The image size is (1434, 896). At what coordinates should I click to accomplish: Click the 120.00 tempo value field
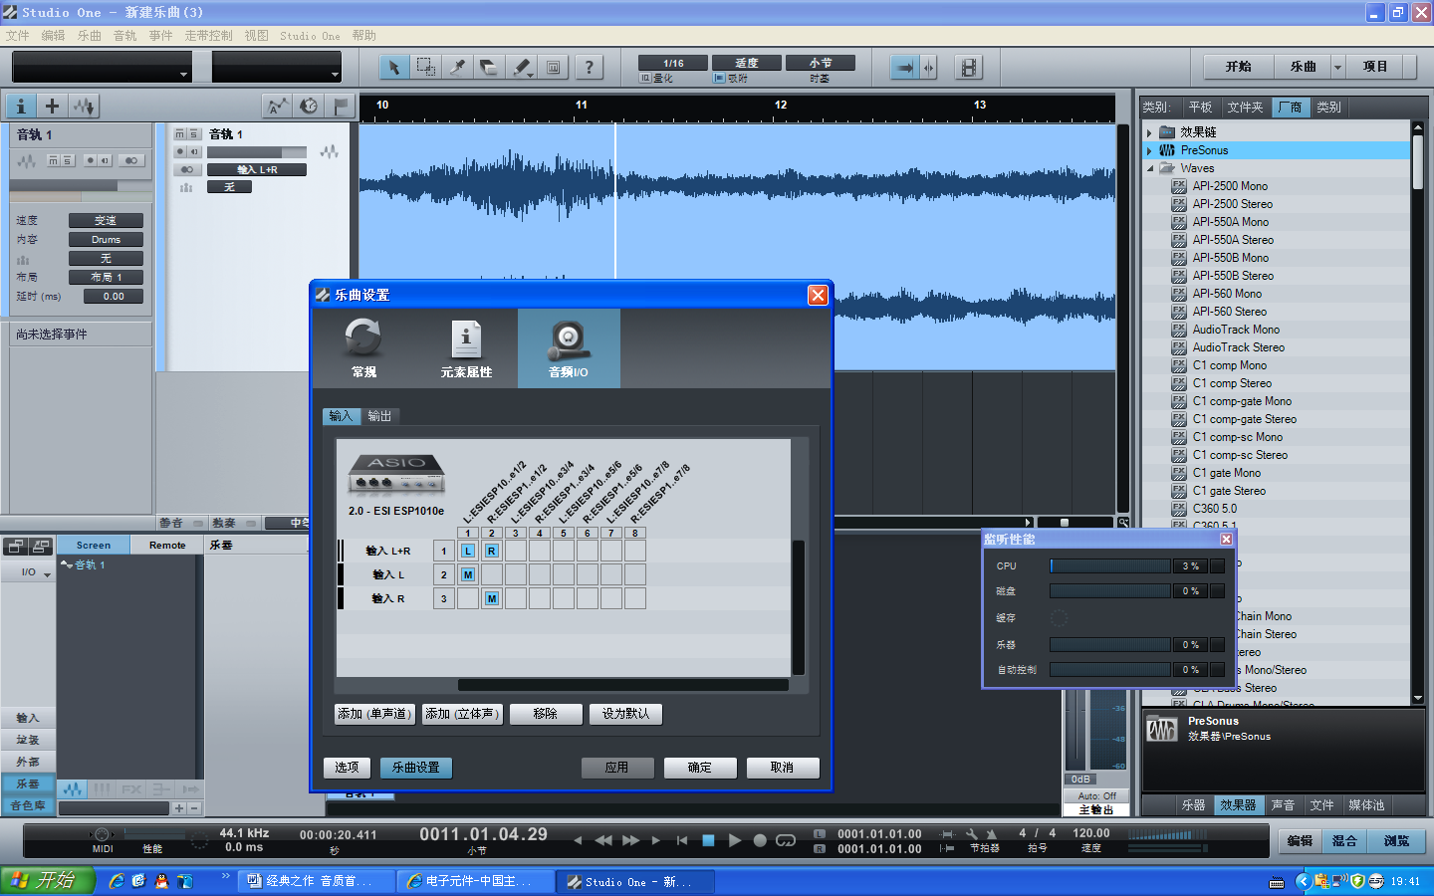click(1091, 833)
